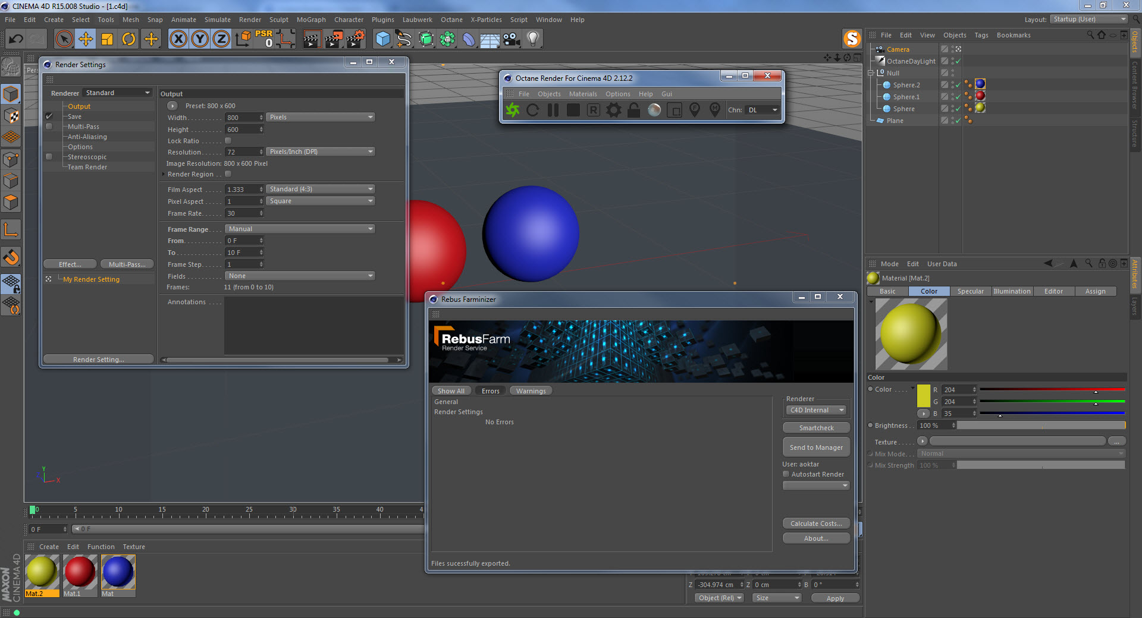Open Rebus Renderer C4D Internal dropdown
1142x618 pixels.
pos(817,411)
